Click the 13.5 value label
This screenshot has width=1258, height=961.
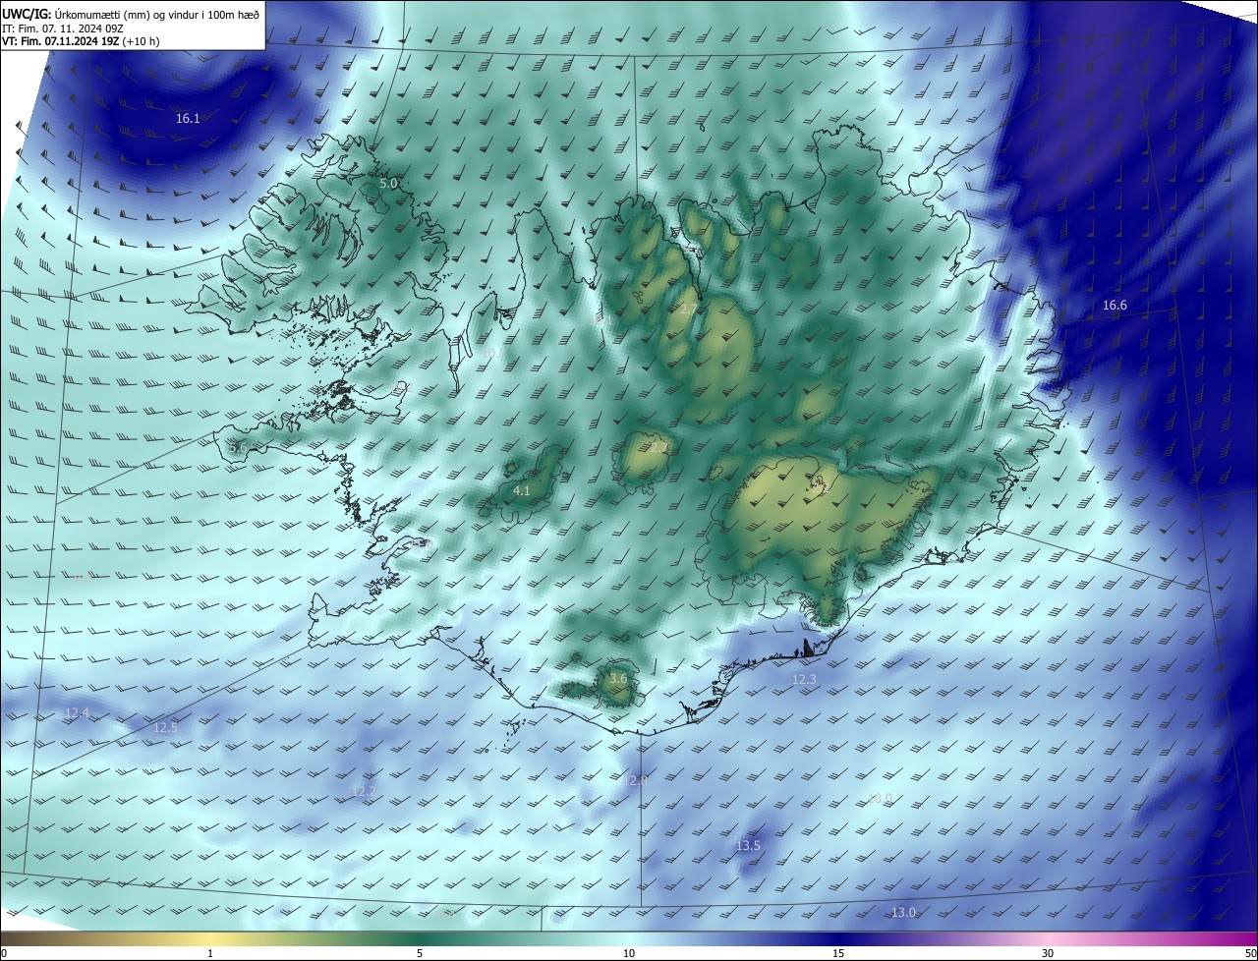[x=748, y=846]
